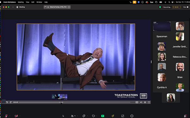The image size is (190, 118).
Task: Open the Participants panel icon
Action: click(72, 116)
